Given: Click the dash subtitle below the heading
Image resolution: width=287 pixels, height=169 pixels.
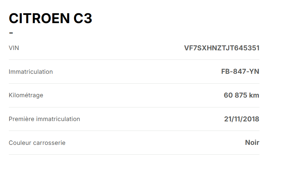Looking at the screenshot, I should click(11, 33).
